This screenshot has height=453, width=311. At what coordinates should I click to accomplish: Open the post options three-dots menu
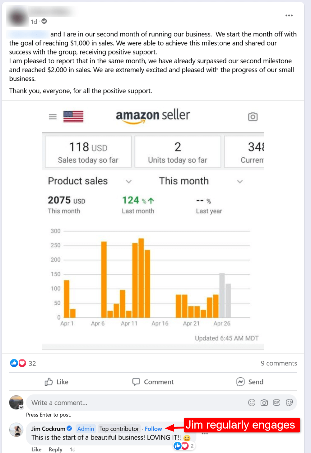pos(289,16)
